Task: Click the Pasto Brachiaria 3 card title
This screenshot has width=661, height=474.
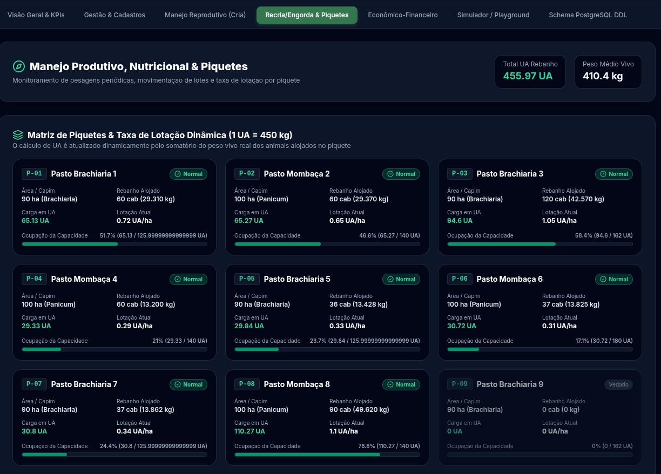Action: [x=510, y=174]
